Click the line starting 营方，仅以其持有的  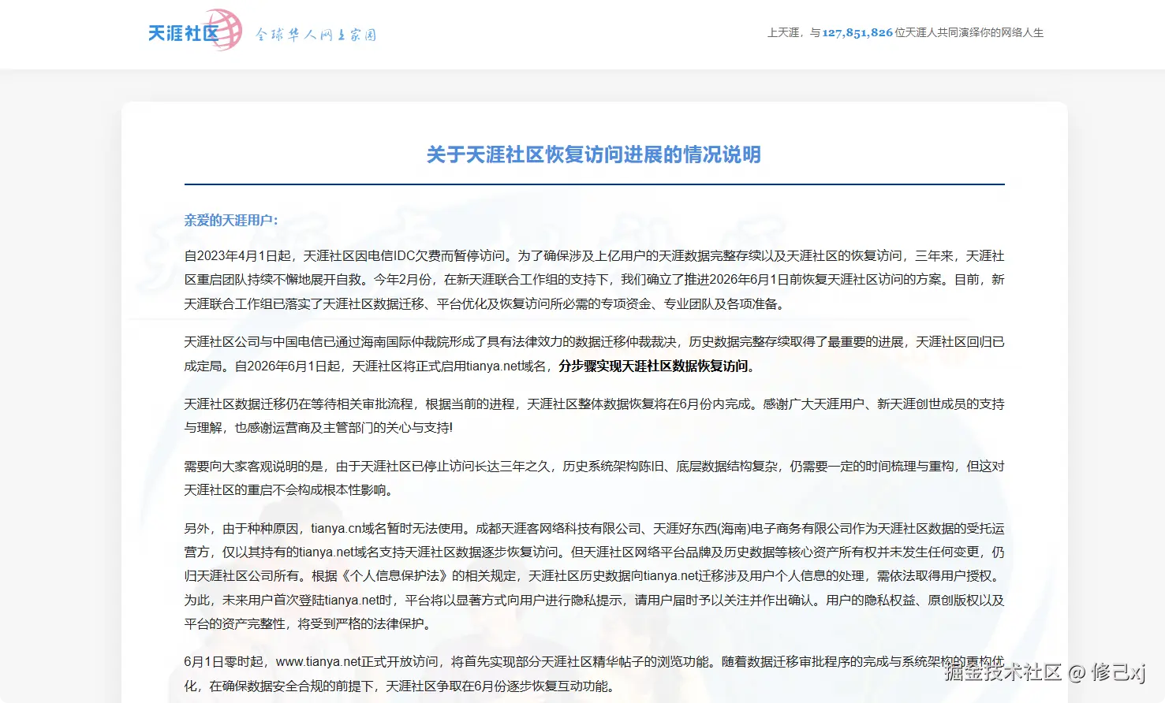[x=594, y=552]
